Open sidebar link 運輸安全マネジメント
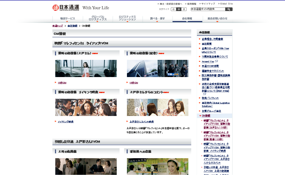Image resolution: width=285 pixels, height=175 pixels. (x=213, y=71)
